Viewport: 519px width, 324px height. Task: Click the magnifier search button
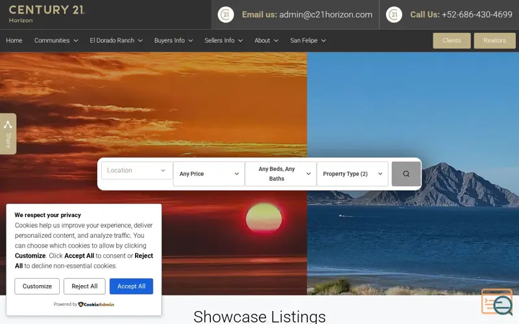406,174
